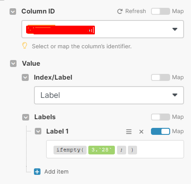Toggle the Labels Map switch

[x=161, y=117]
